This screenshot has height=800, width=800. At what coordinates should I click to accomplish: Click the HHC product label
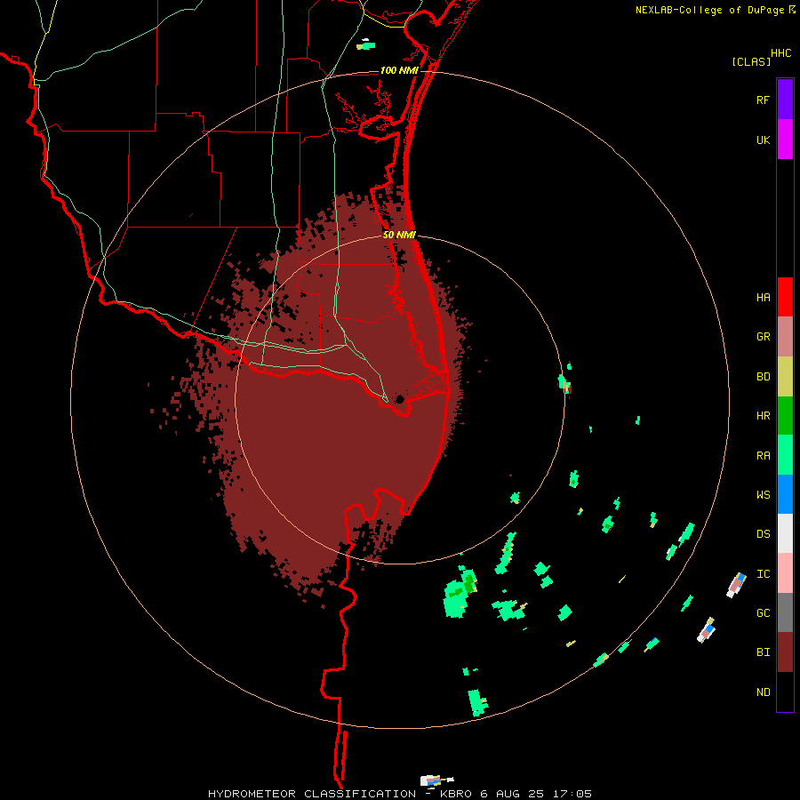point(781,53)
